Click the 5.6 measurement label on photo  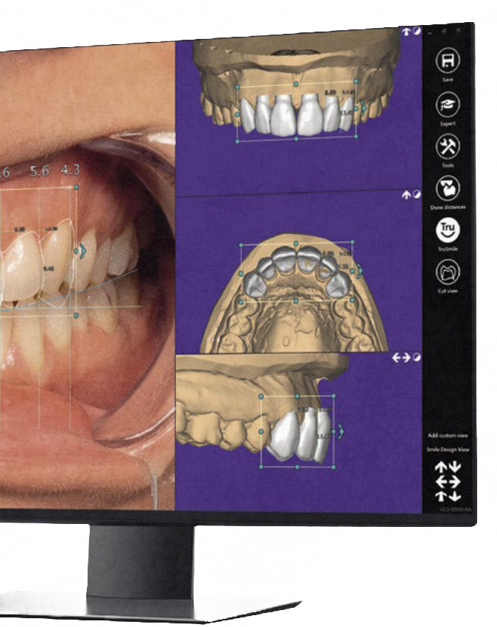point(39,171)
